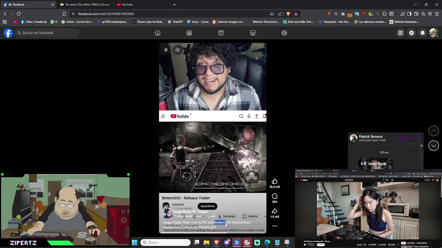This screenshot has height=248, width=442.
Task: Like the reel with thumbs-up icon
Action: (x=275, y=182)
